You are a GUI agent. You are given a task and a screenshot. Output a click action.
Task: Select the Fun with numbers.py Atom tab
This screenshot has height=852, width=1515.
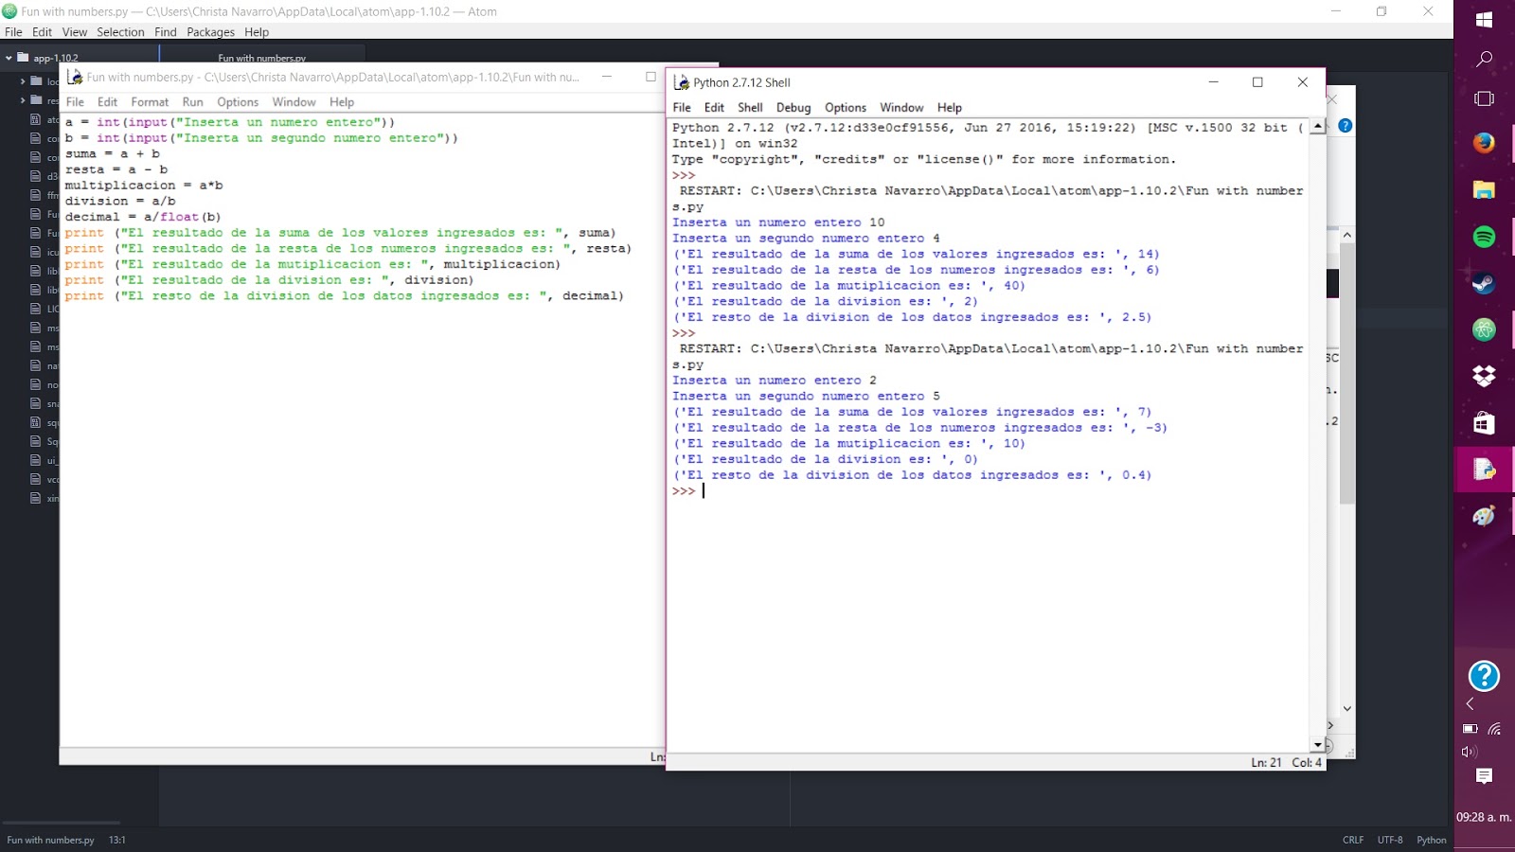(262, 58)
